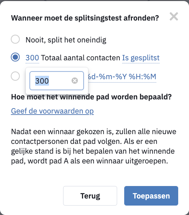Click the "Totaal aantal contacten" label text
Screen dimensions: 189x215
click(x=81, y=58)
